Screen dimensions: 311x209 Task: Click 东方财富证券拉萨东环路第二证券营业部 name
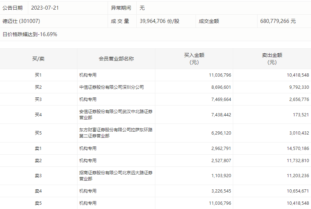[x=116, y=133]
